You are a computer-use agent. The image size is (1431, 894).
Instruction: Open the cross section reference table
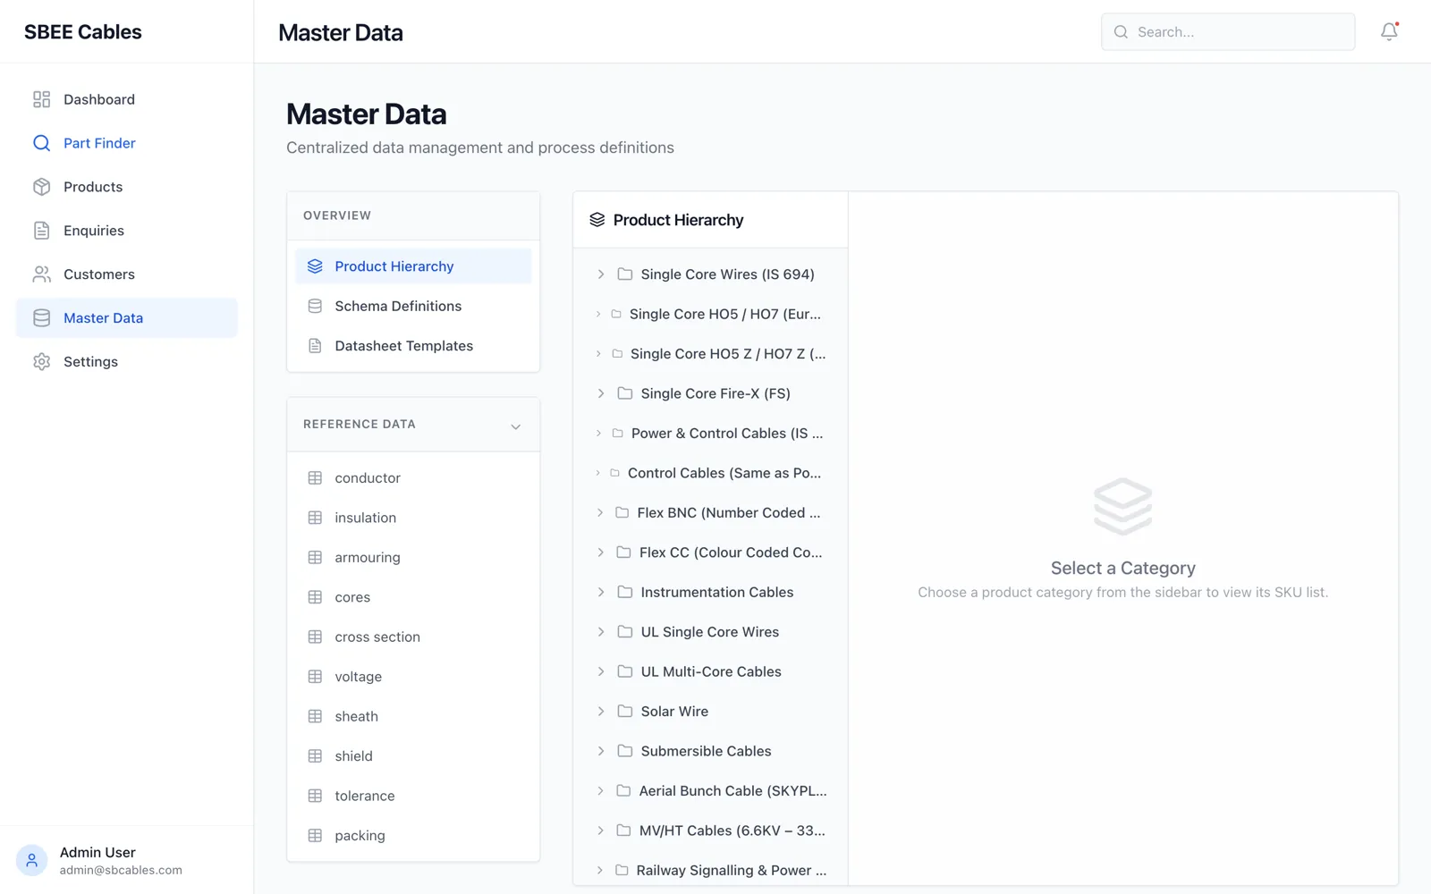point(413,637)
